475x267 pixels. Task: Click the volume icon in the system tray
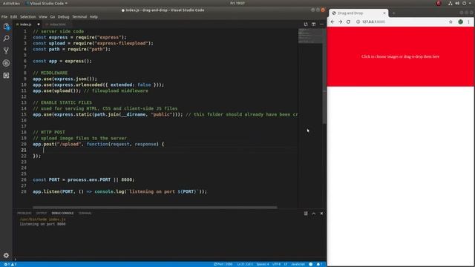[x=457, y=3]
